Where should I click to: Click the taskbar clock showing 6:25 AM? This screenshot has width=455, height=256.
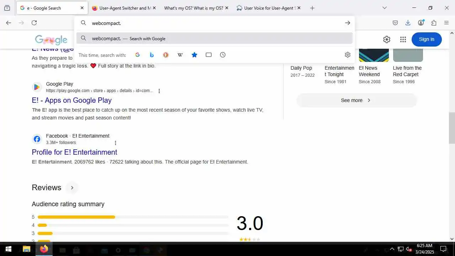425,249
